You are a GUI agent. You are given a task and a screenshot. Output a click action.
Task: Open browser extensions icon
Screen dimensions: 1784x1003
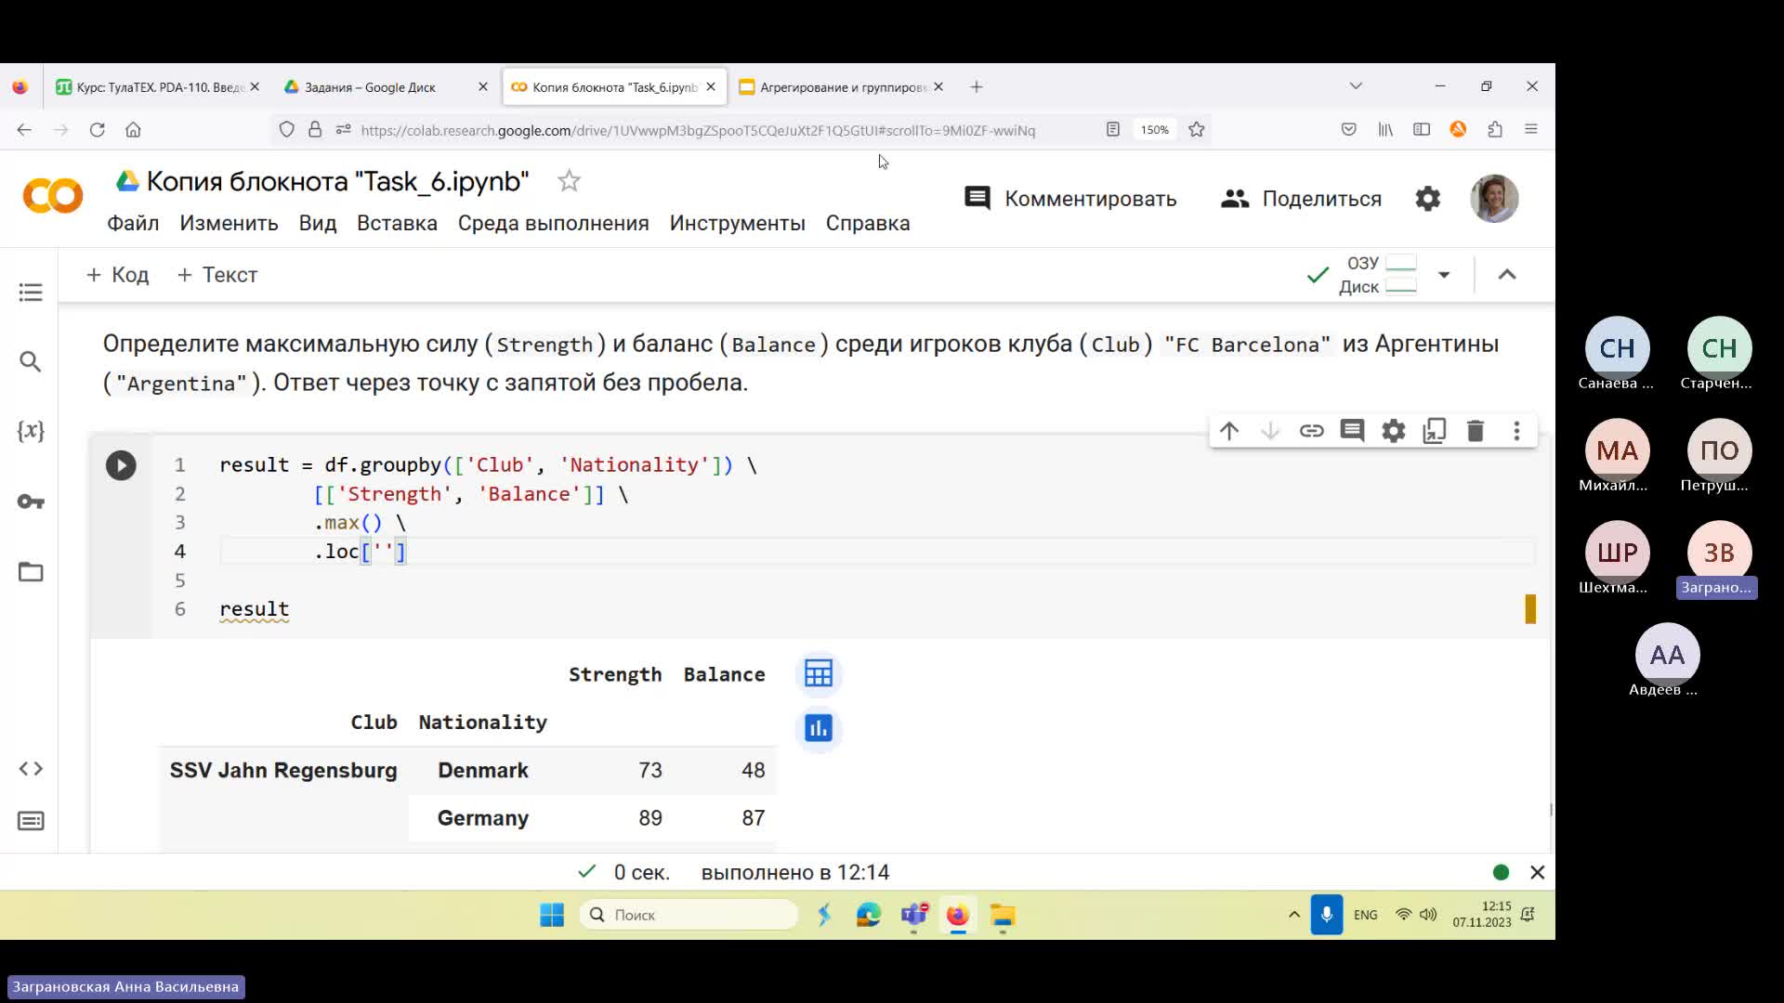(x=1495, y=130)
